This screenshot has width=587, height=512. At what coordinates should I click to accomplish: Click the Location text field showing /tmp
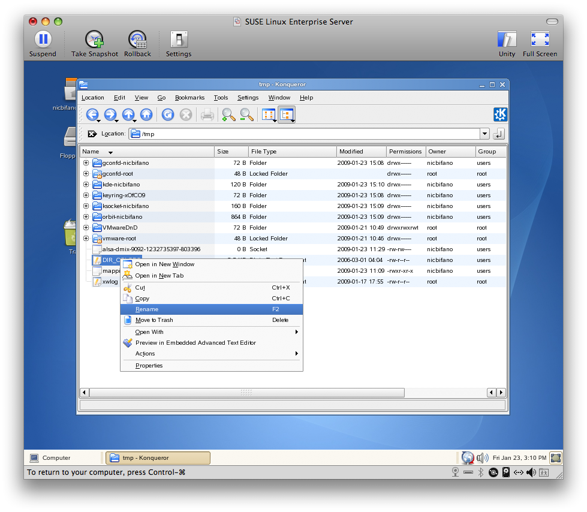pyautogui.click(x=305, y=134)
